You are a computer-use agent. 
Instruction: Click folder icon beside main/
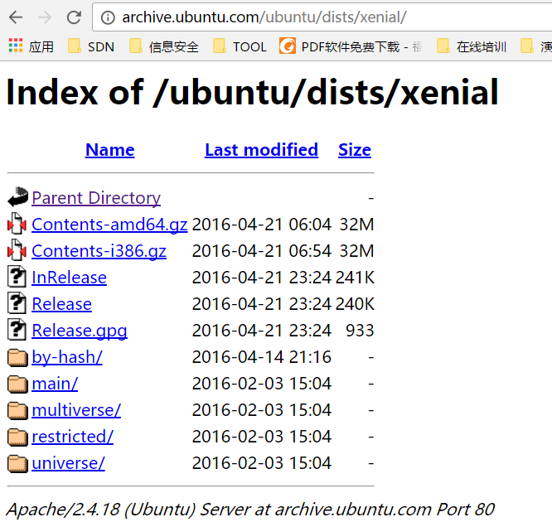tap(17, 384)
